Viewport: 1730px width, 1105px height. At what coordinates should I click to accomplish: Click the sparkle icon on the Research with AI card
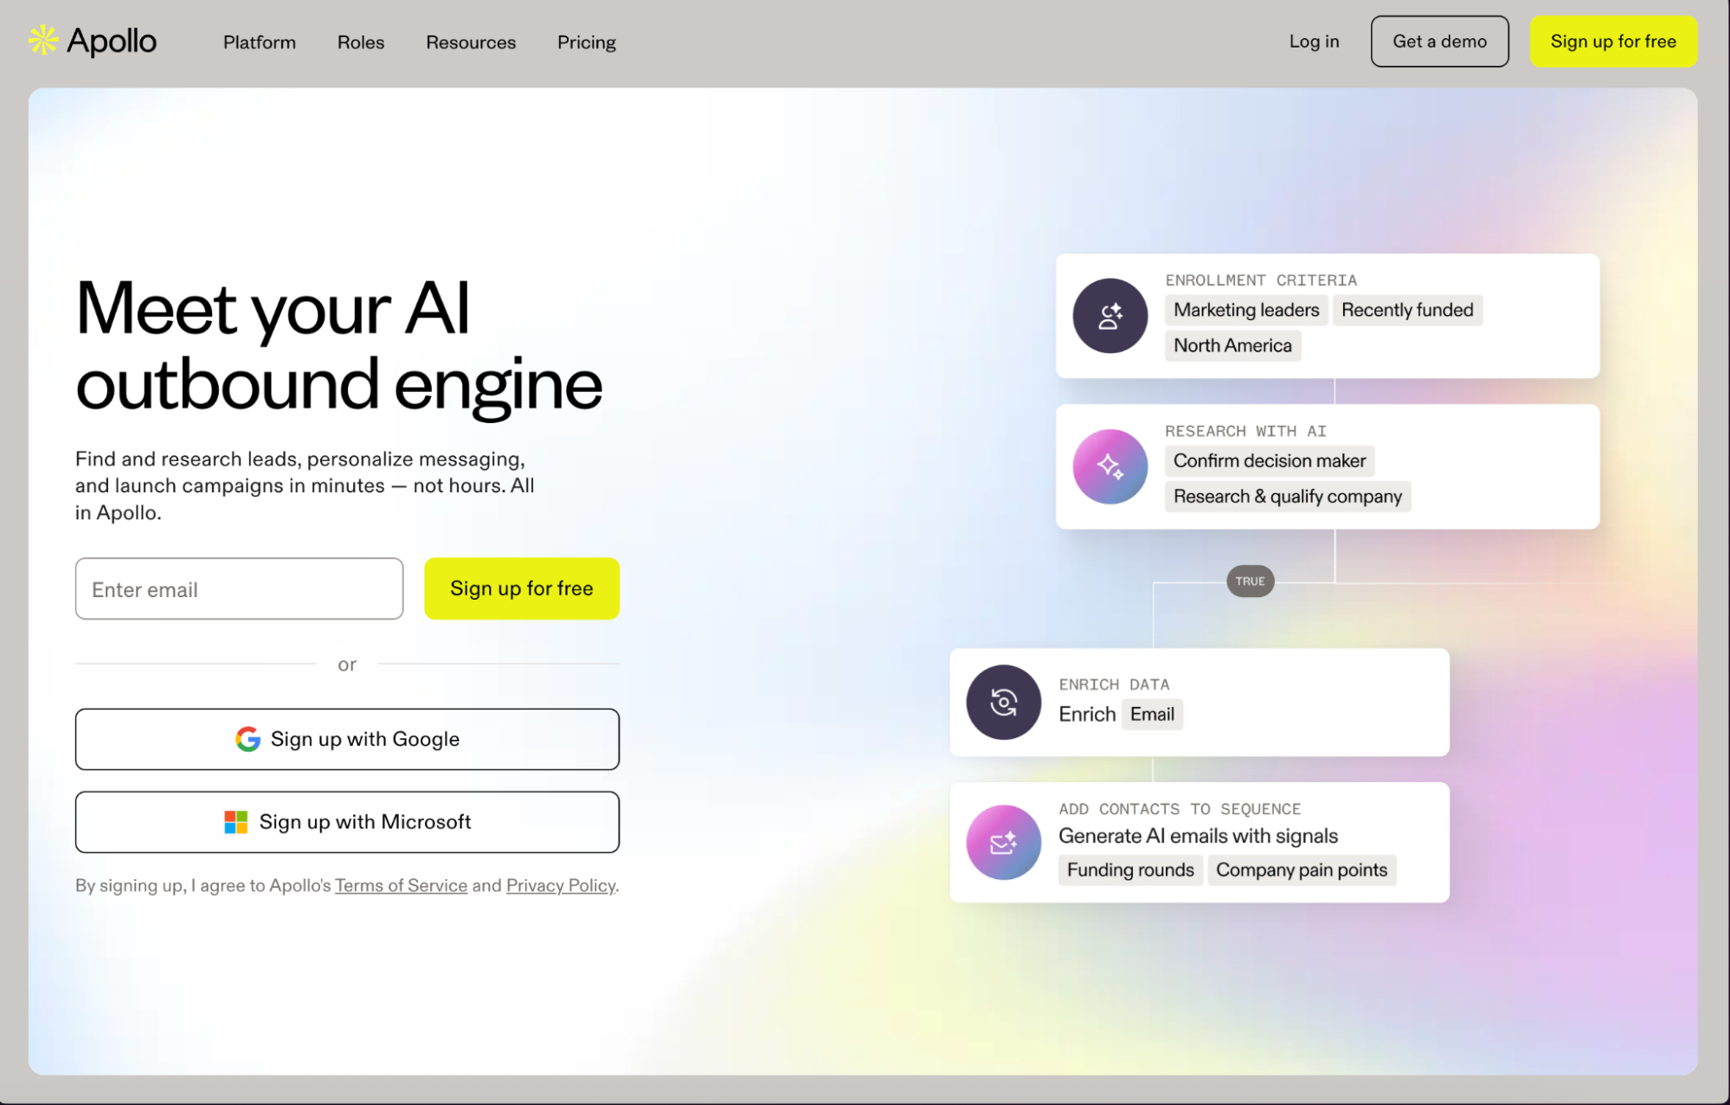click(x=1110, y=466)
